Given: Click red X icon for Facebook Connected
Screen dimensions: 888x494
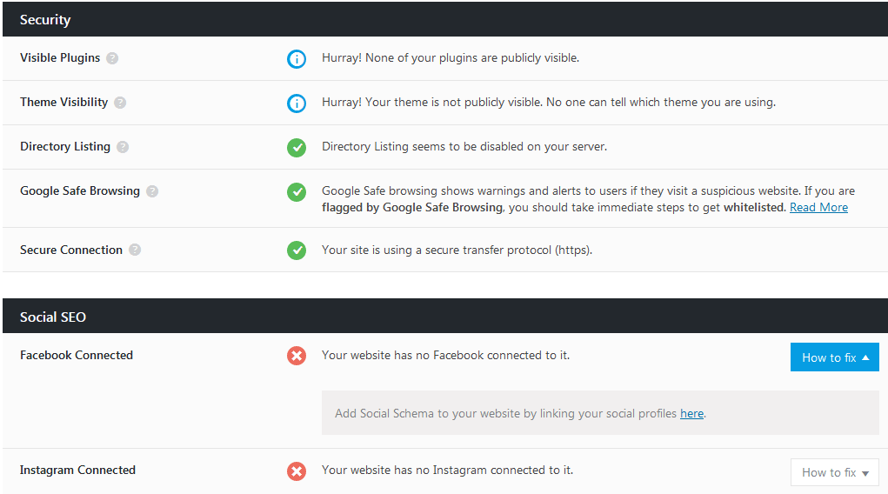Looking at the screenshot, I should tap(297, 356).
